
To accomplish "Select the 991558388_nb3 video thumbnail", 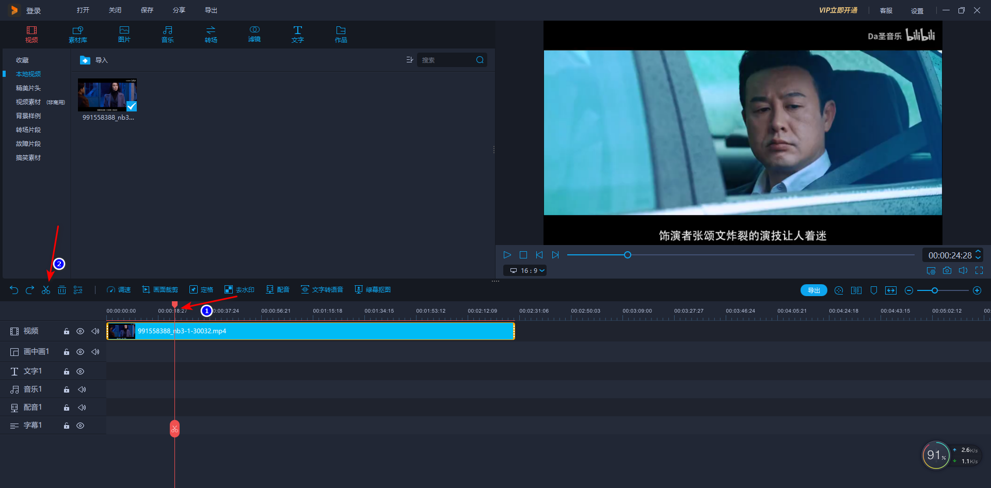I will click(107, 95).
